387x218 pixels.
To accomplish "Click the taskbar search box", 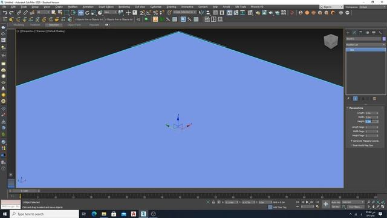I will (44, 214).
